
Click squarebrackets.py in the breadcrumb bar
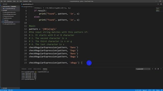coord(28,7)
